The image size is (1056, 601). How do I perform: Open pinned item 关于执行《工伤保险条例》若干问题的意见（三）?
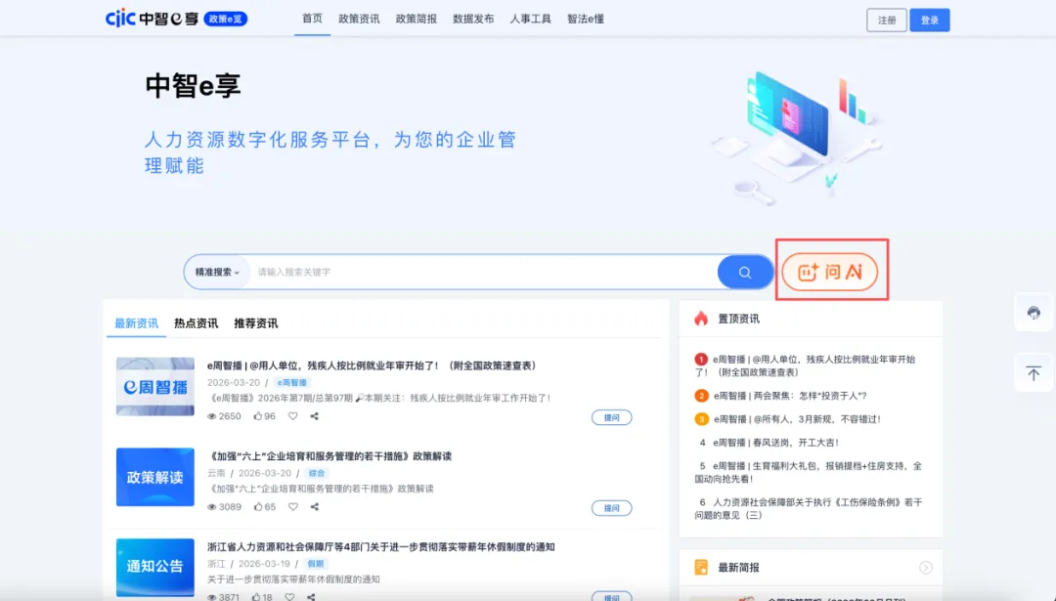pos(809,508)
